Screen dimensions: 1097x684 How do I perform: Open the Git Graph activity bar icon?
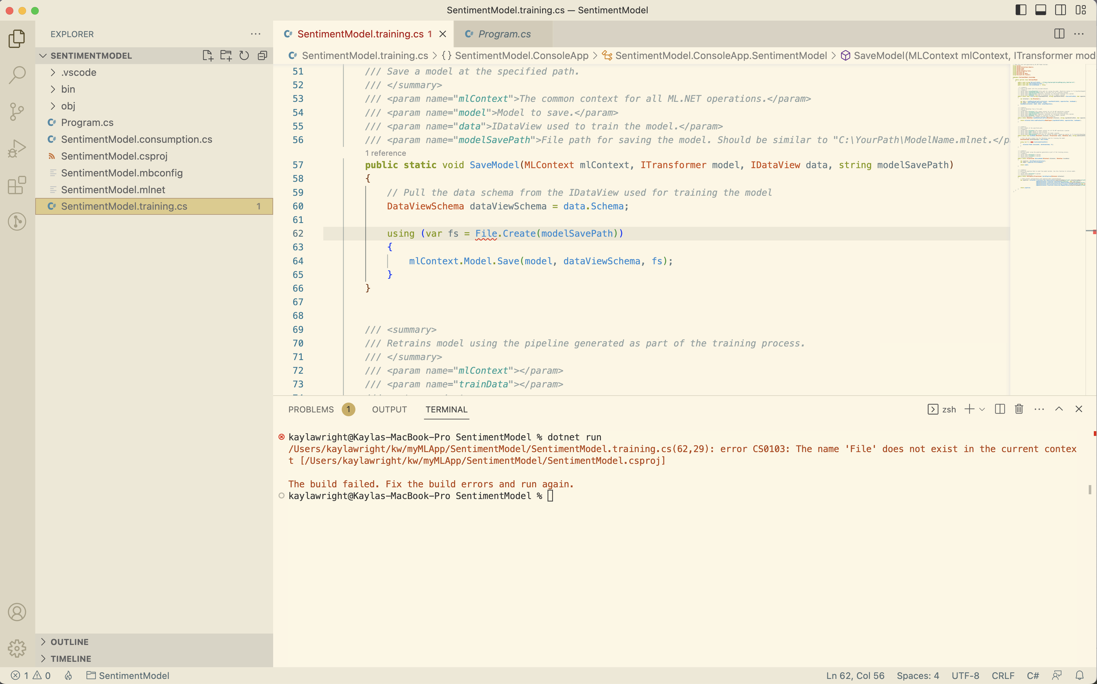(x=17, y=222)
